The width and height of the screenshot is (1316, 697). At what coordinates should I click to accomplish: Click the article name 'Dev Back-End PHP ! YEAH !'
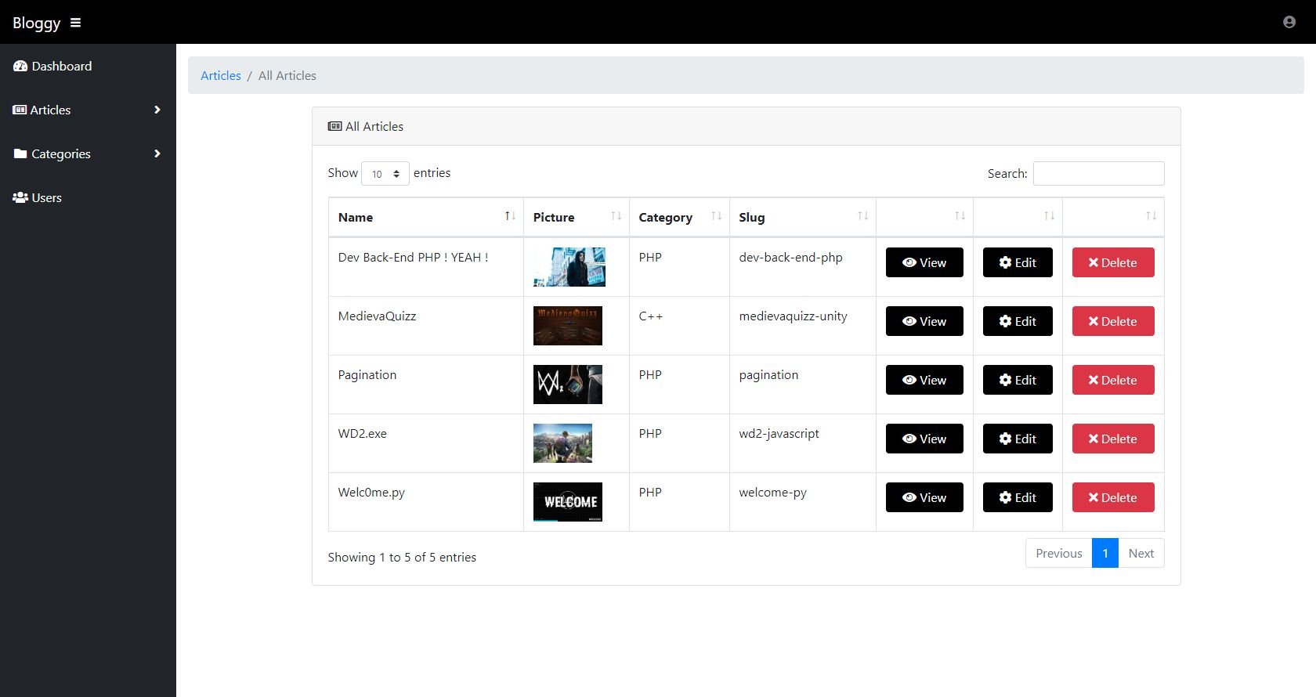413,257
